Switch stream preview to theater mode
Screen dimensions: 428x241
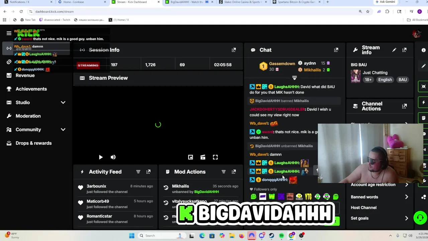point(203,157)
